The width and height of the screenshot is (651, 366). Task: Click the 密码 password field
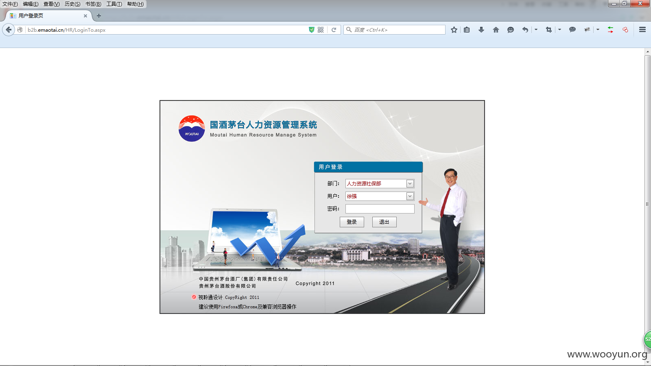[380, 209]
